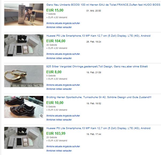The height and width of the screenshot is (155, 161).
Task: Click 'Ähnliche aktuelle Angebote aufrufen' under the EUR 104,00 Huawei
Action: (x=63, y=54)
